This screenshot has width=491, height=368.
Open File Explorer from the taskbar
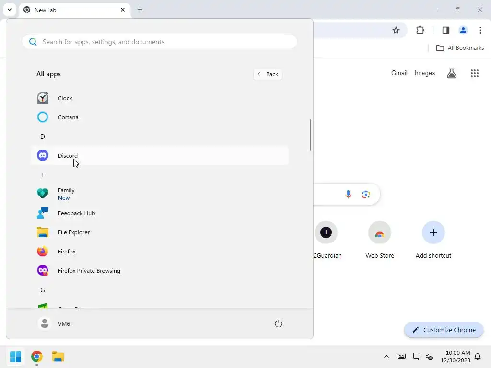(x=58, y=356)
